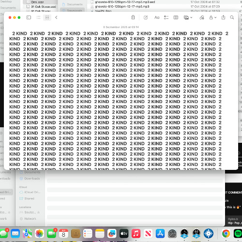Eject the Soulse... volume in Finder sidebar
Image resolution: width=242 pixels, height=242 pixels.
[38, 212]
